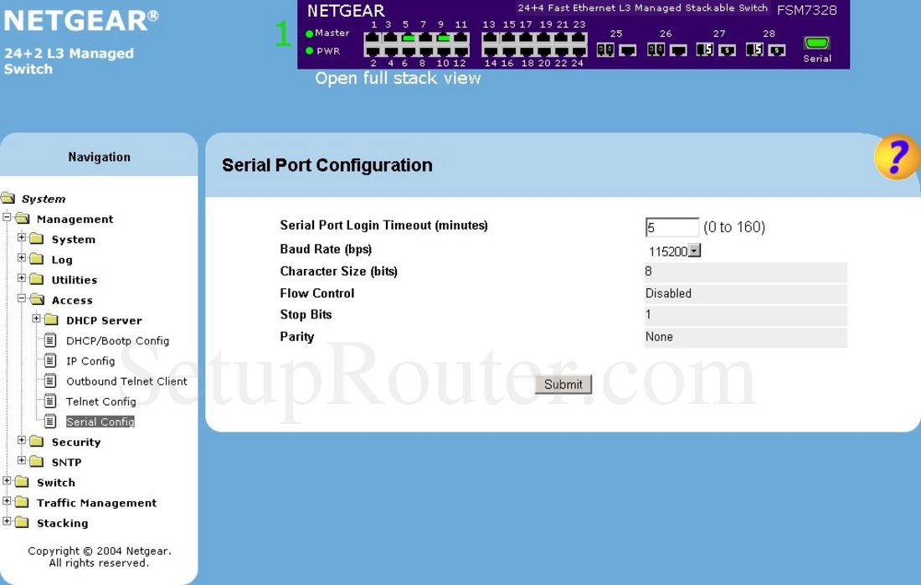Screen dimensions: 921x585
Task: Click Serial Port Login Timeout field
Action: click(x=671, y=227)
